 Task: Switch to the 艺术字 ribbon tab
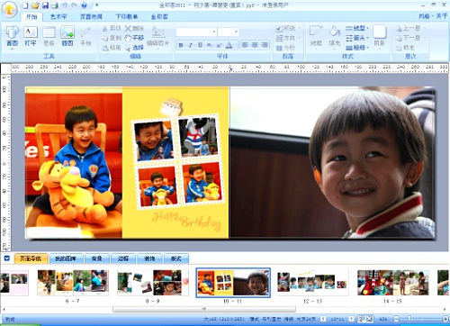pyautogui.click(x=58, y=16)
